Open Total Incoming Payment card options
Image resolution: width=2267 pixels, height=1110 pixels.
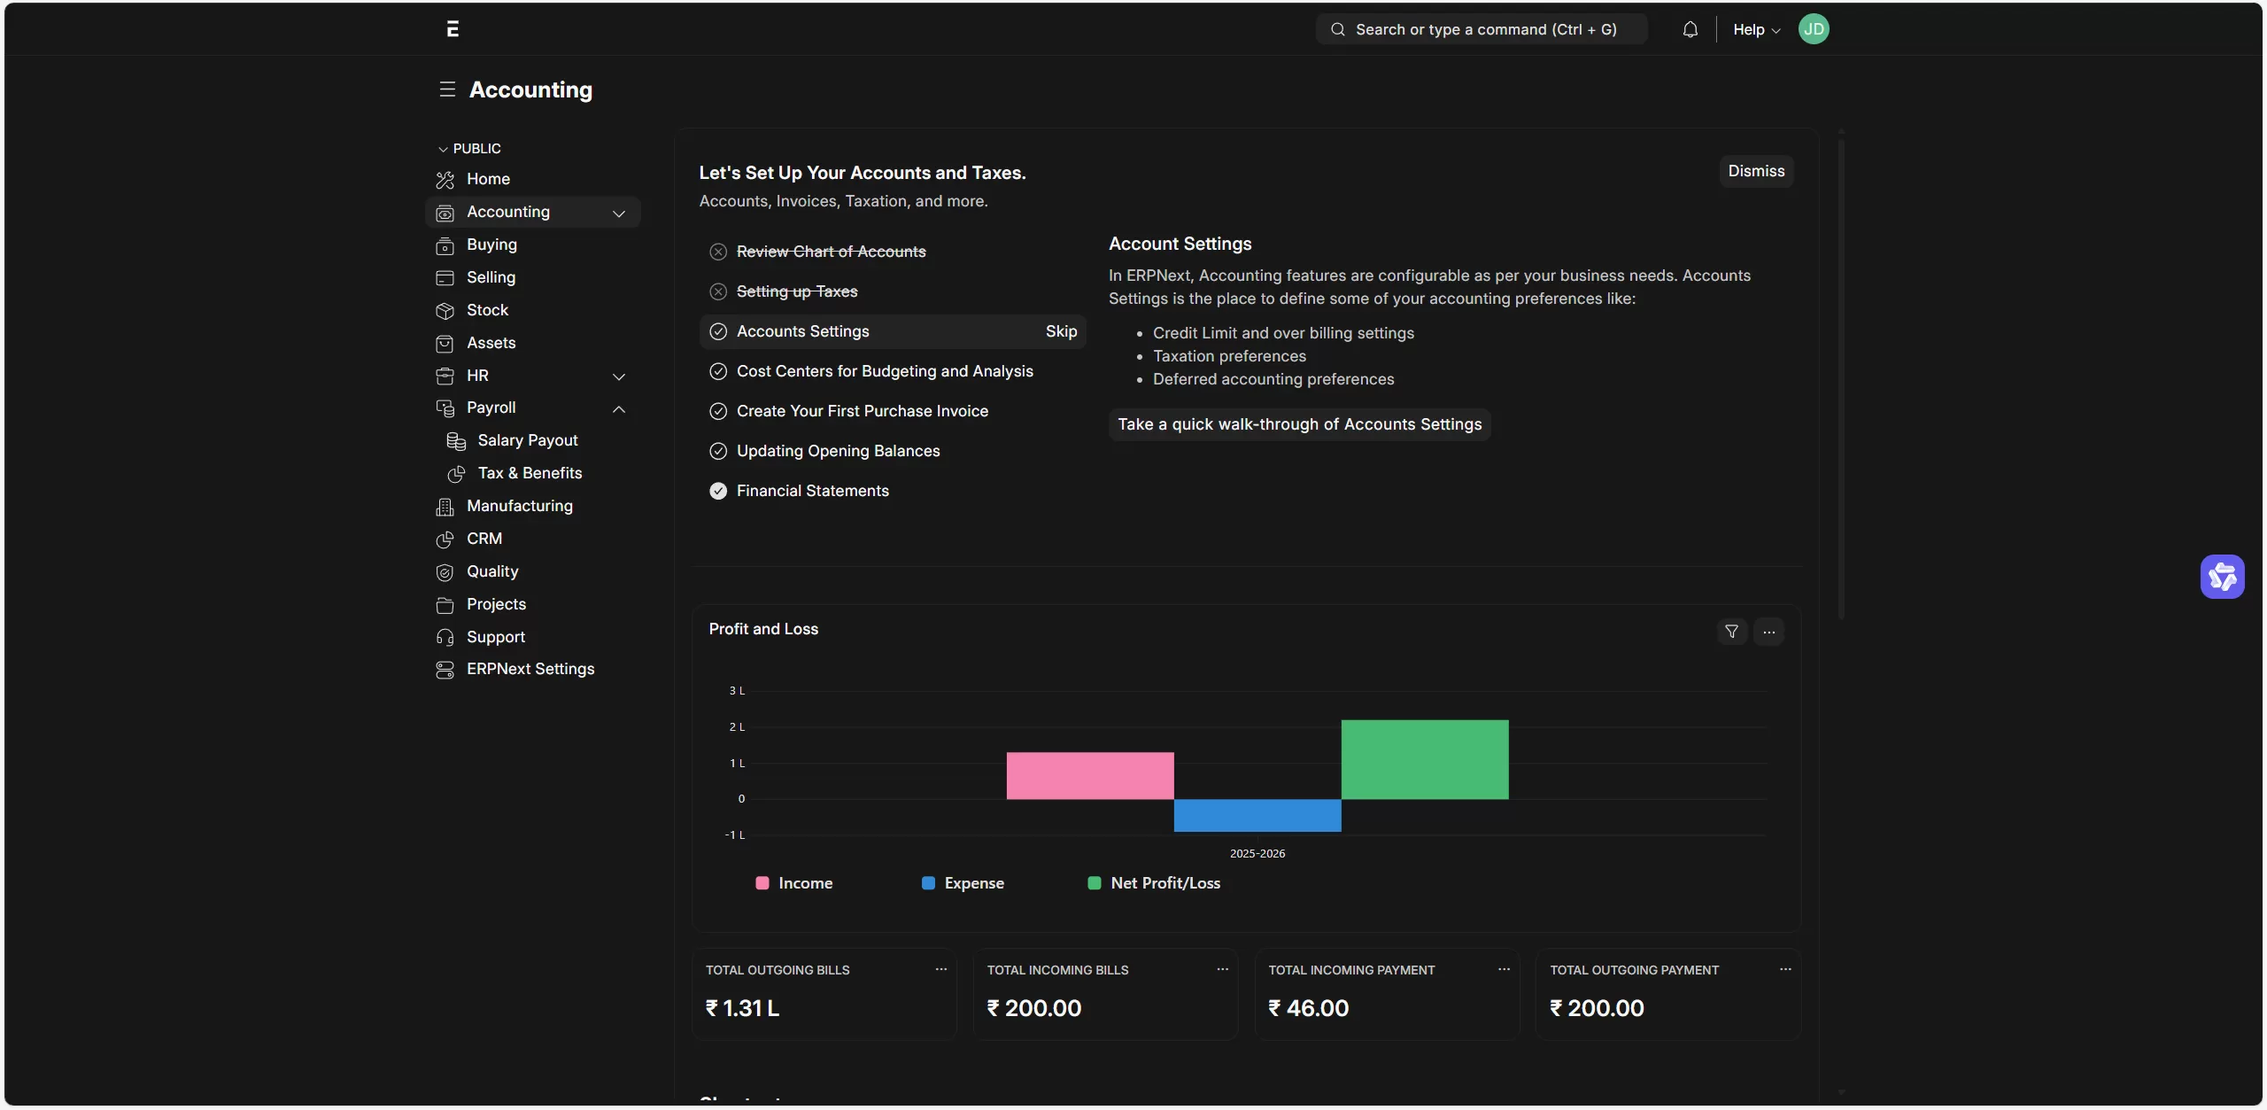pyautogui.click(x=1504, y=969)
